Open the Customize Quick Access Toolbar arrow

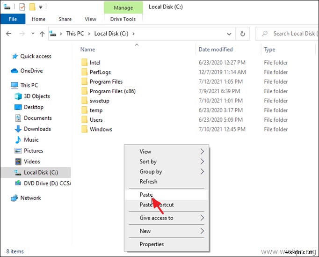coord(41,7)
